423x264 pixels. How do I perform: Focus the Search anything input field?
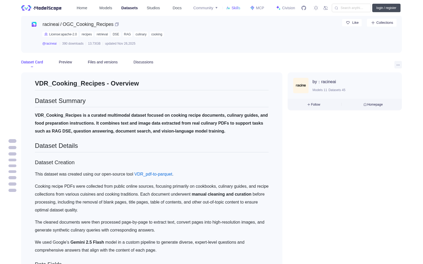click(351, 8)
